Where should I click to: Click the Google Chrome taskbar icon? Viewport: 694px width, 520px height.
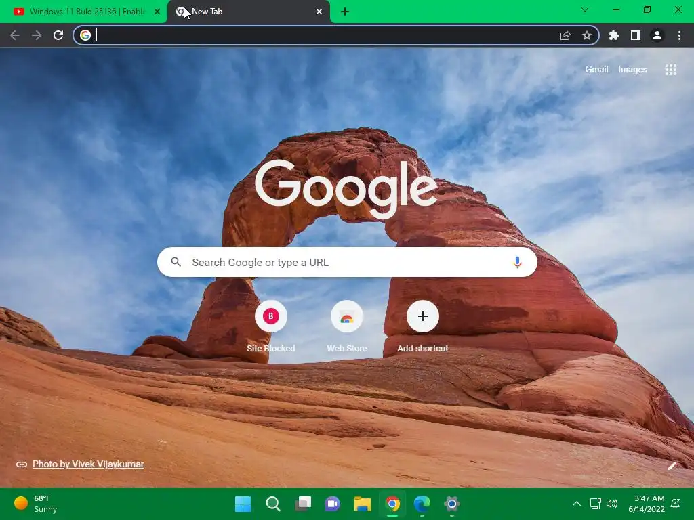pyautogui.click(x=392, y=504)
